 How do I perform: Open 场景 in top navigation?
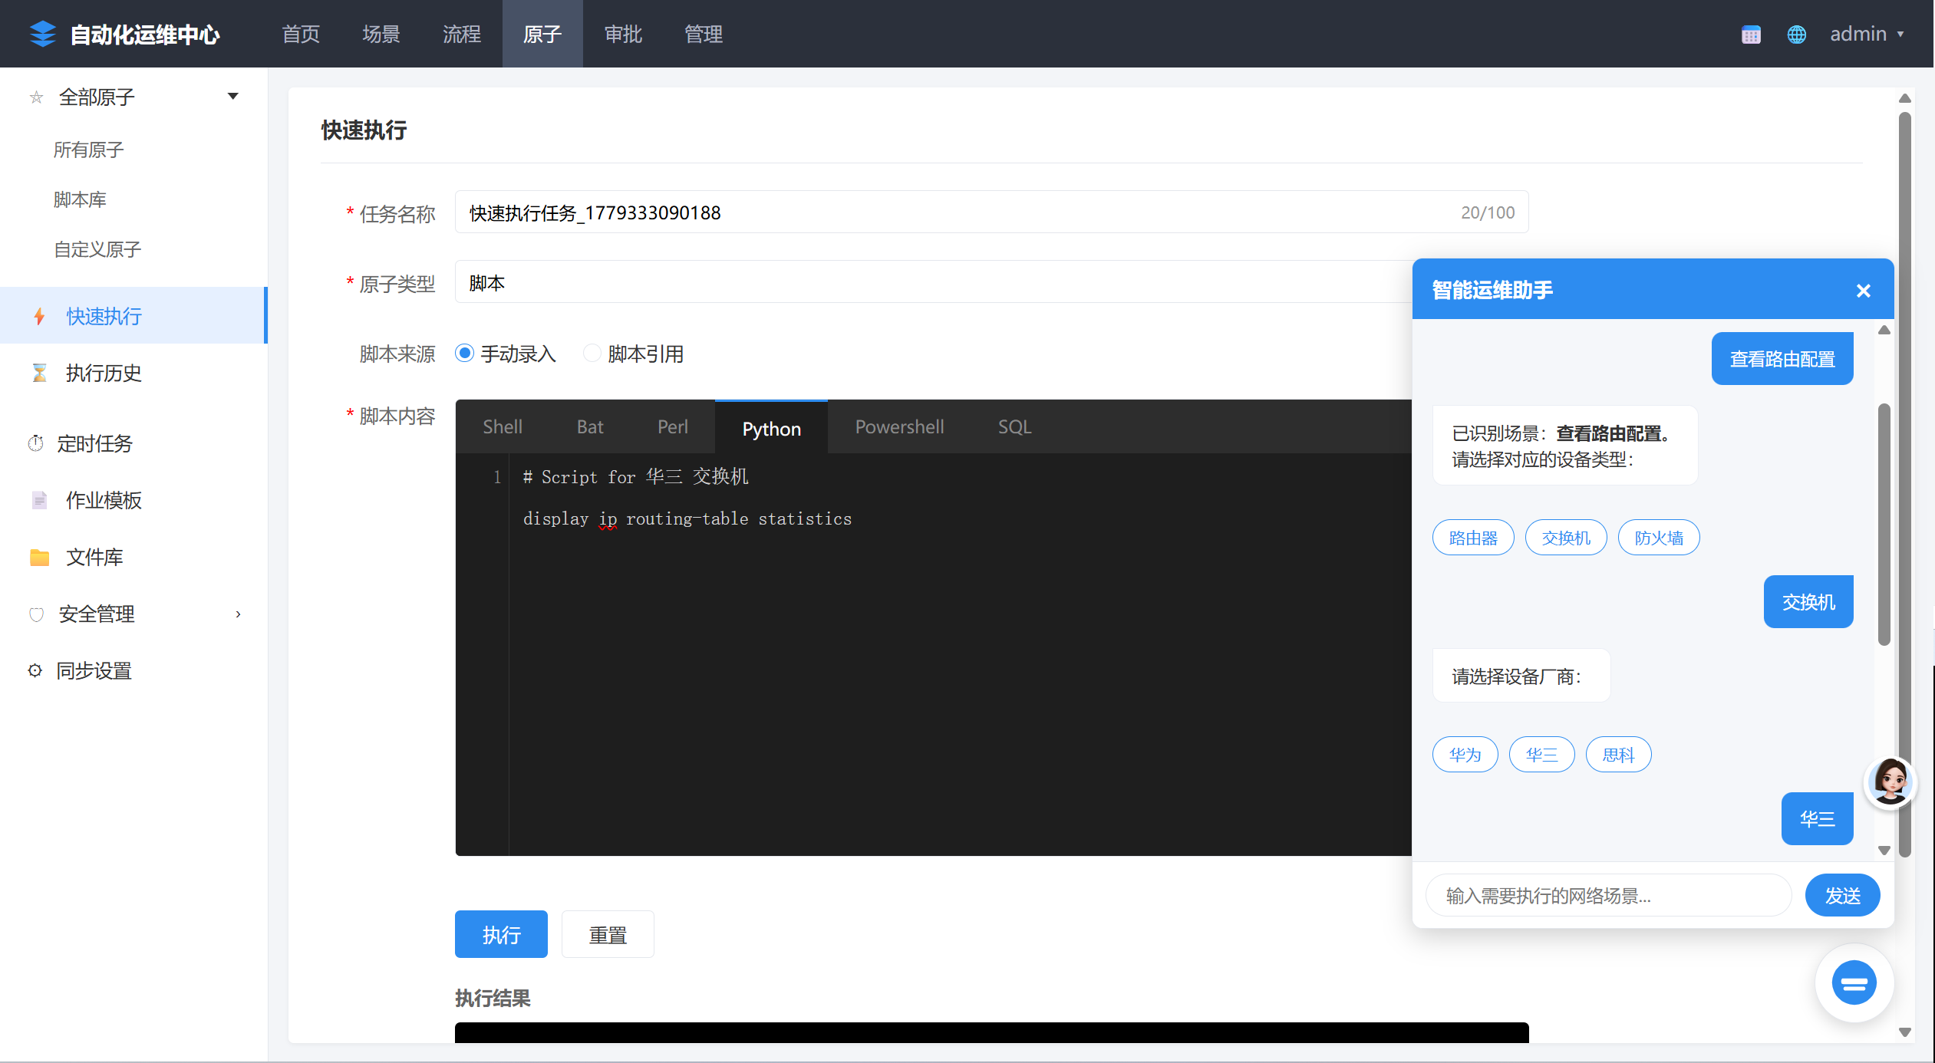(381, 34)
